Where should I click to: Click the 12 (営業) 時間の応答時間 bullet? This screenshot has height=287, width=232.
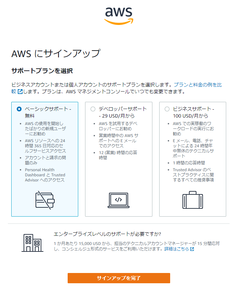point(118,155)
